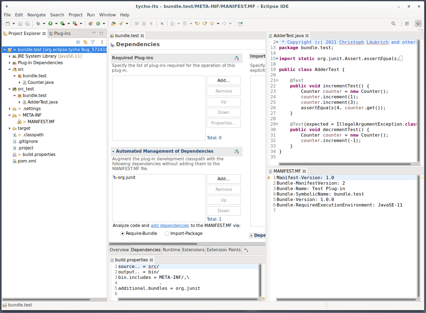
Task: Select the Import-Package radio button
Action: point(167,234)
